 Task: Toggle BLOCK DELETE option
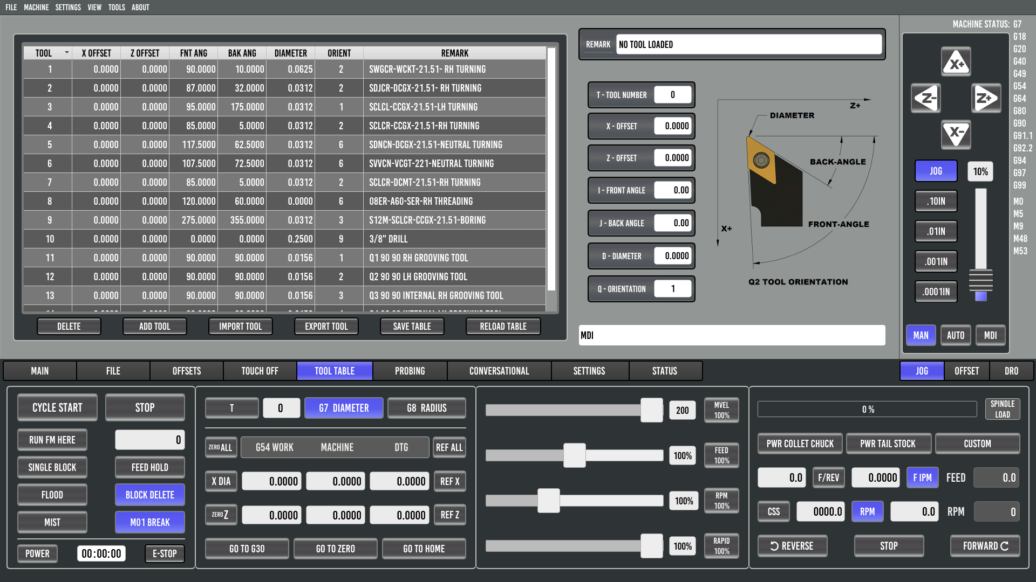149,495
